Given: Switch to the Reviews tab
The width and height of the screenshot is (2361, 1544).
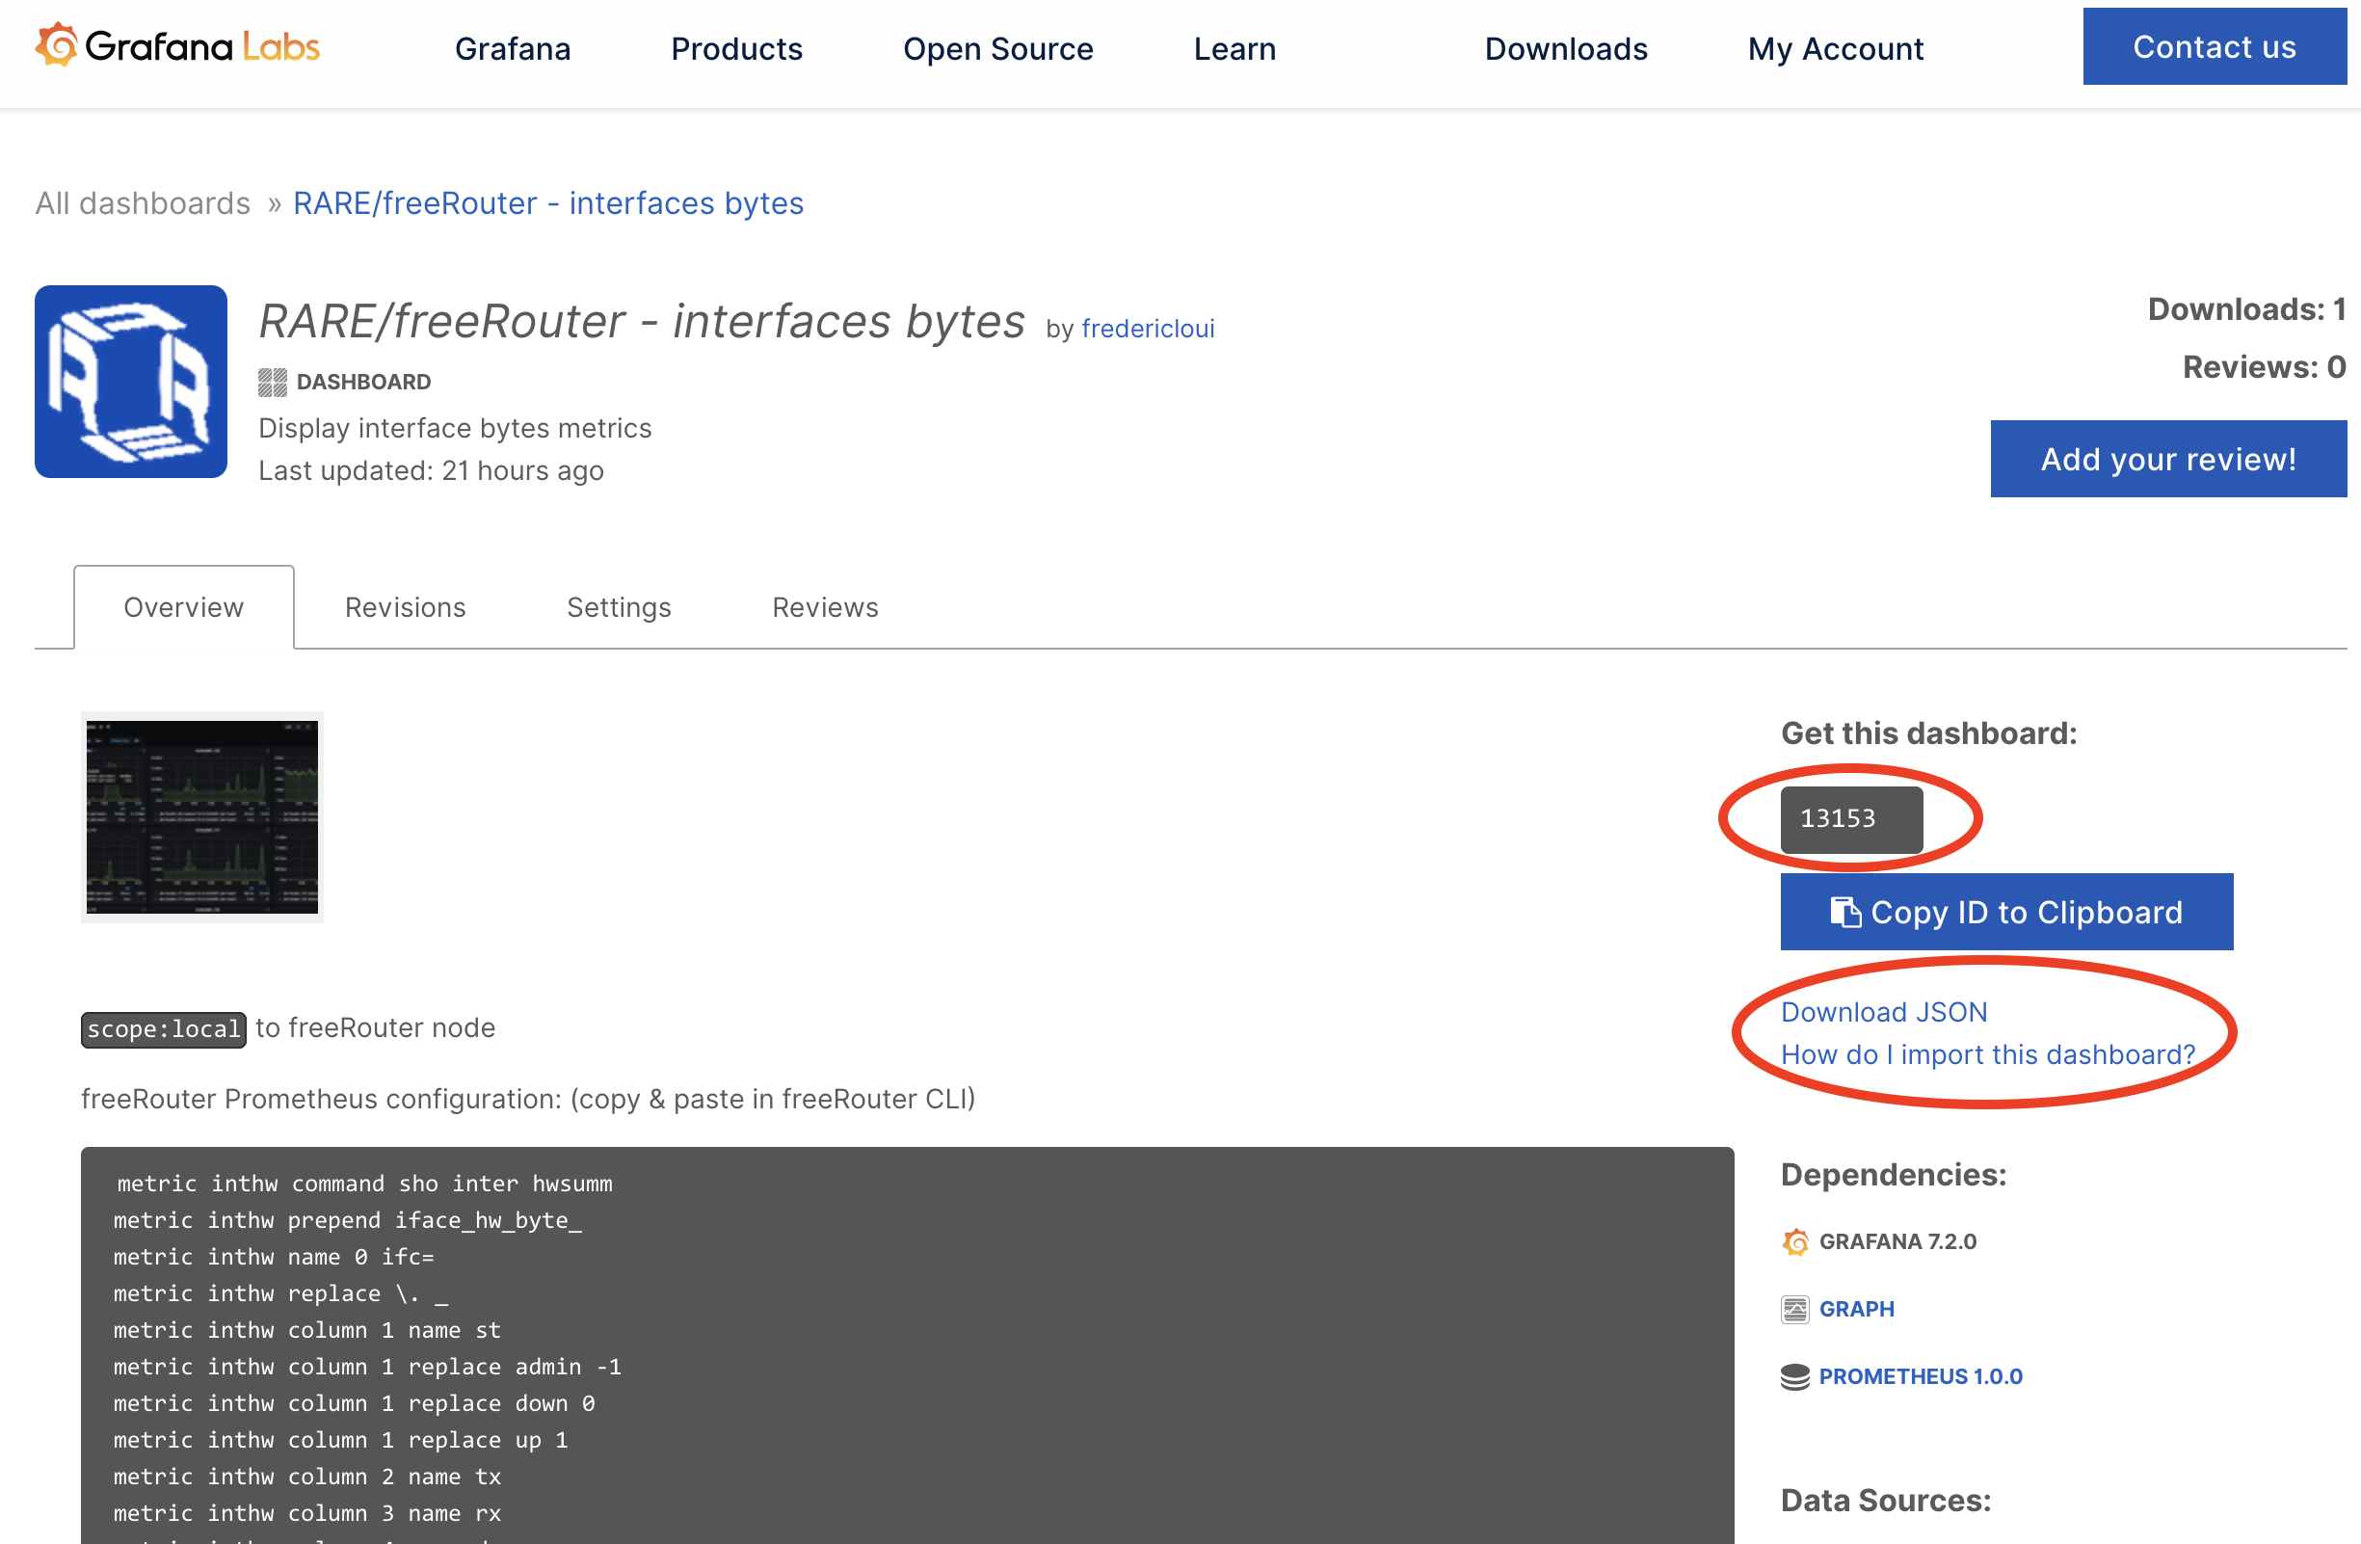Looking at the screenshot, I should (825, 607).
